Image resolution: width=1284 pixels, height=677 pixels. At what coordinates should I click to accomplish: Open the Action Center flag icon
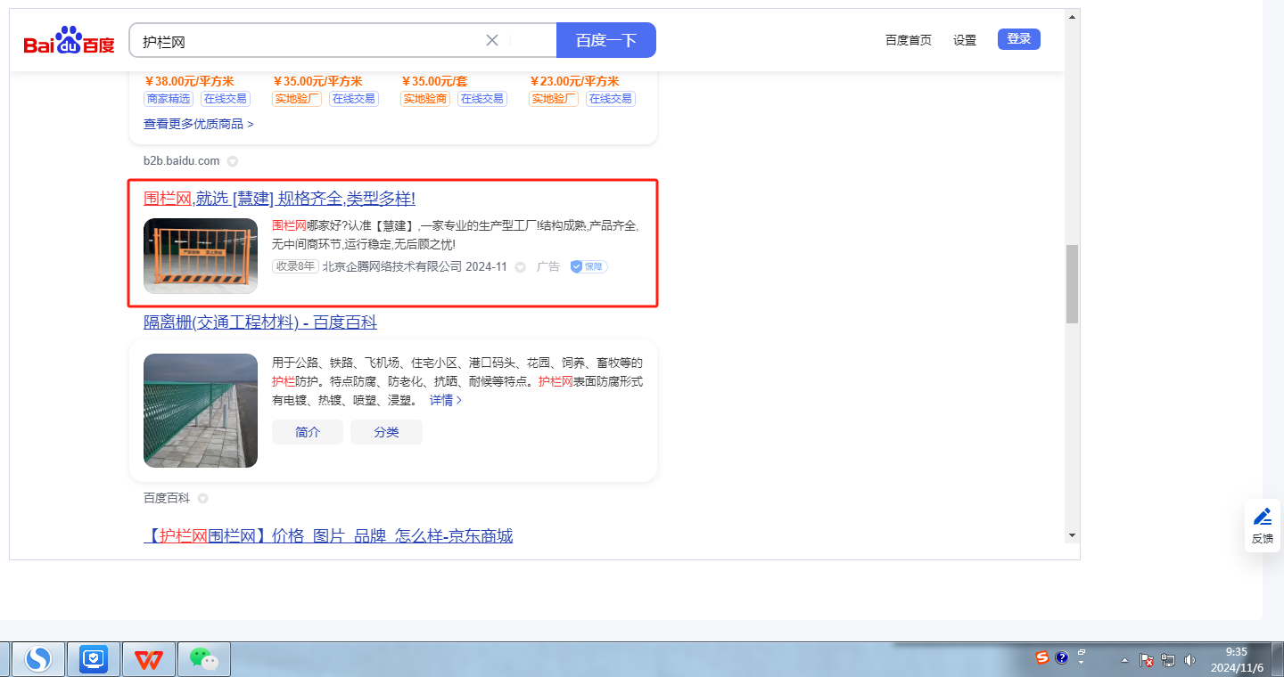tap(1148, 660)
